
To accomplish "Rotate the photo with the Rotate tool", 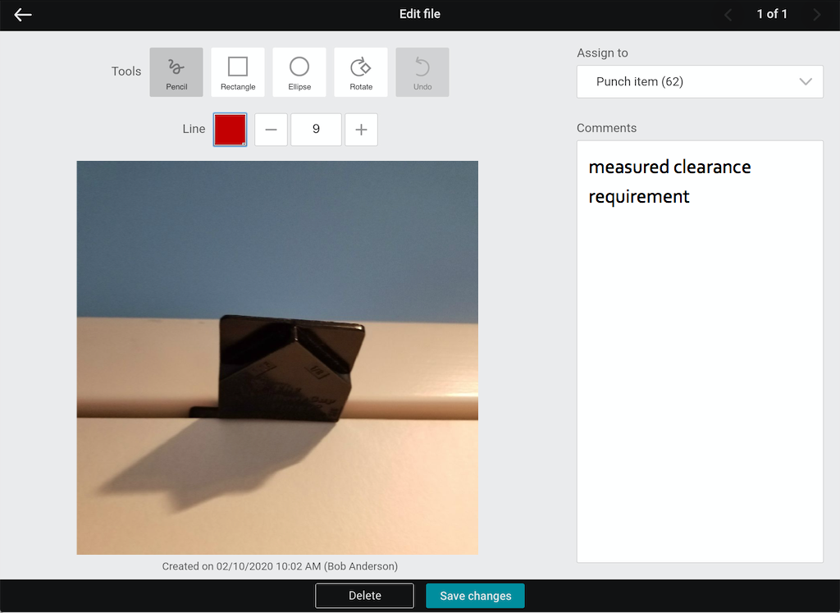I will pyautogui.click(x=361, y=72).
